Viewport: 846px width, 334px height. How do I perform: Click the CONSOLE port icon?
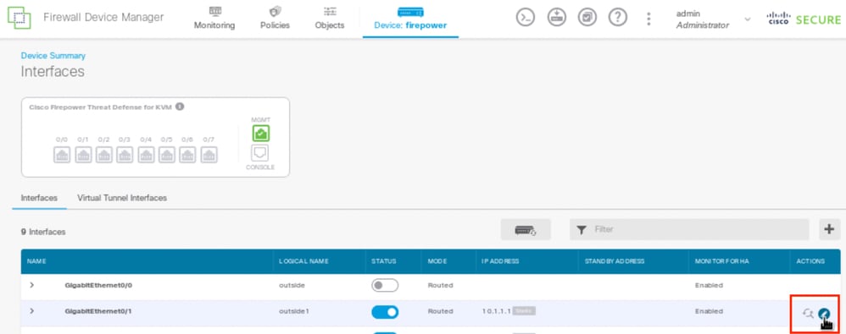pos(260,154)
